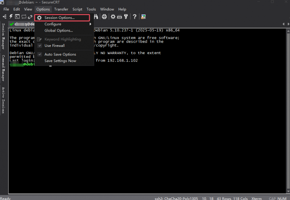Select Save Settings Now menu entry

pos(64,61)
